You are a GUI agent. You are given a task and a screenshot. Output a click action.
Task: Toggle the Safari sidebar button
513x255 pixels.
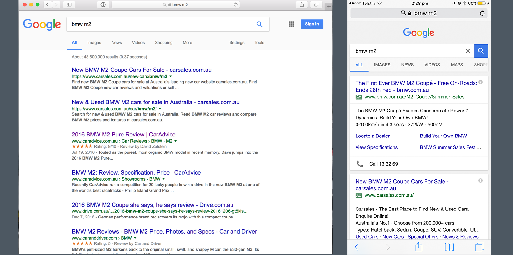point(69,4)
